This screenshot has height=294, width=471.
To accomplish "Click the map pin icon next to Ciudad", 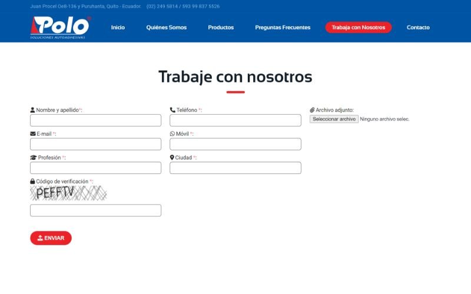I will coord(173,158).
